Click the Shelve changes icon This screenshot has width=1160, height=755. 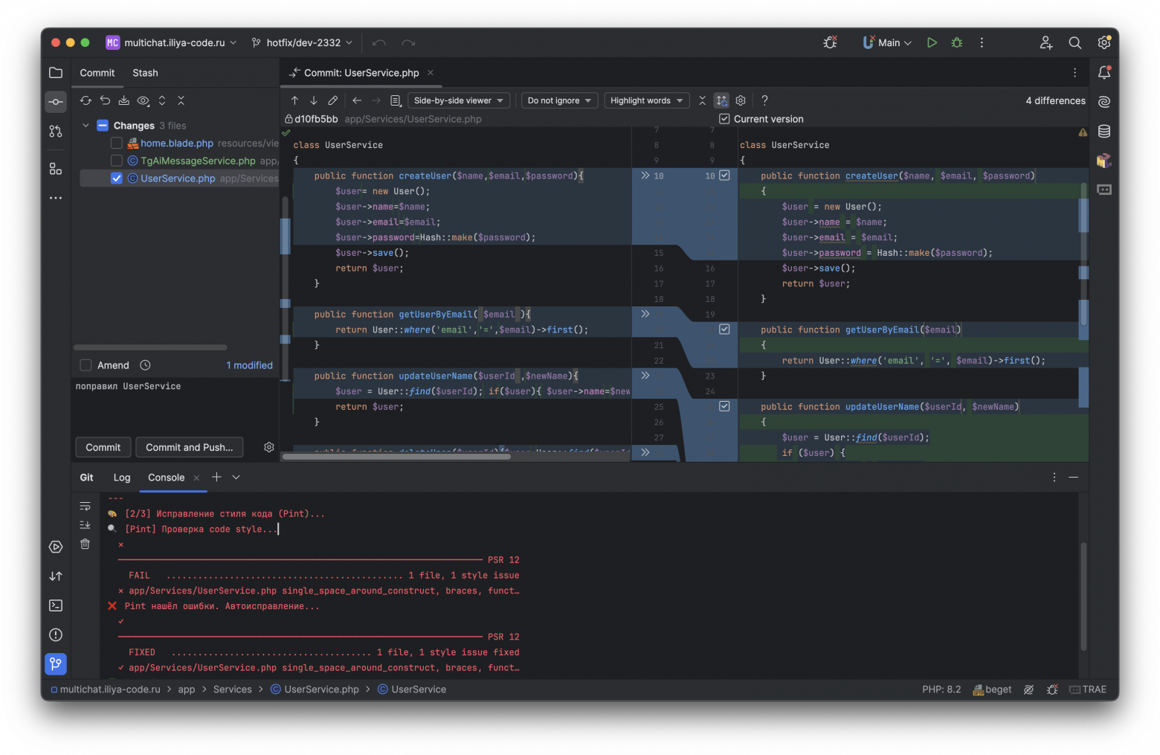point(123,100)
